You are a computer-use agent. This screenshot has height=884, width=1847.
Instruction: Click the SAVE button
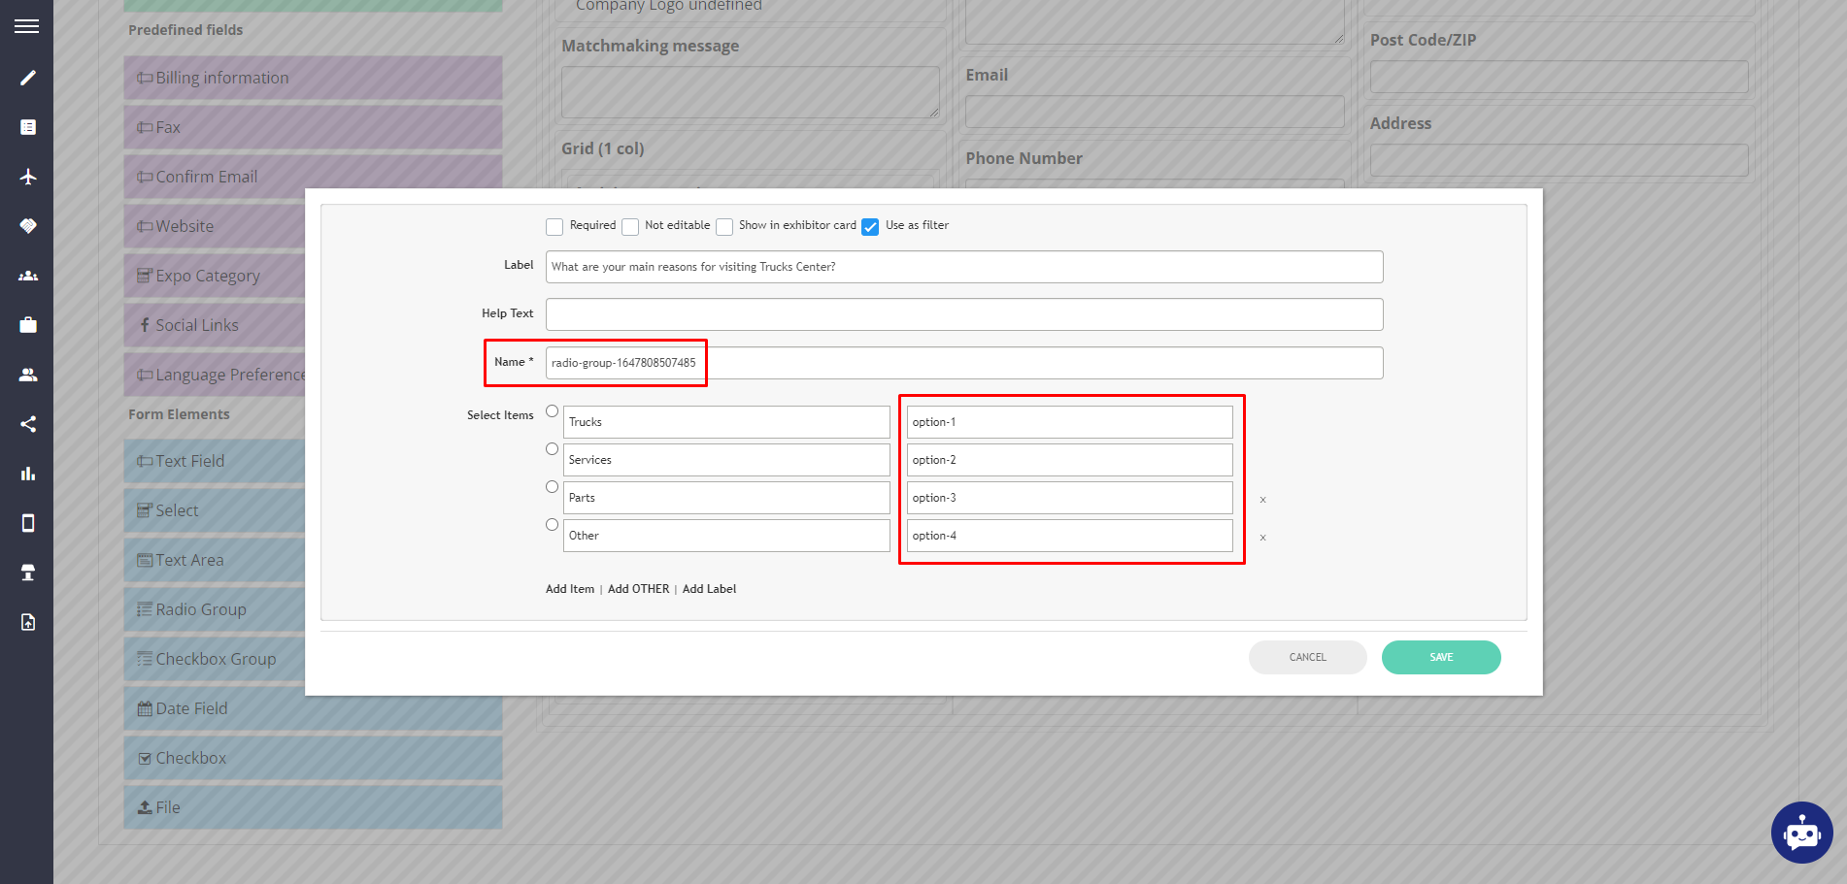(1441, 657)
